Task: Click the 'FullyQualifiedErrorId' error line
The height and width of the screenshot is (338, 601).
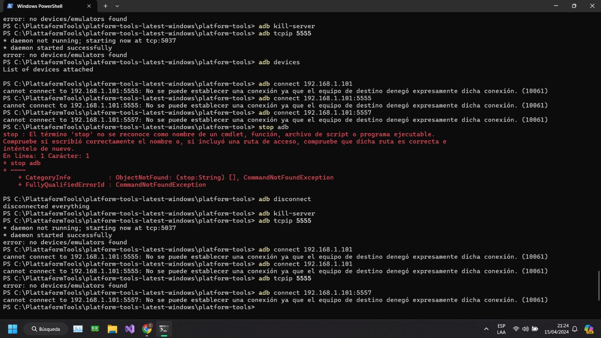Action: click(112, 185)
